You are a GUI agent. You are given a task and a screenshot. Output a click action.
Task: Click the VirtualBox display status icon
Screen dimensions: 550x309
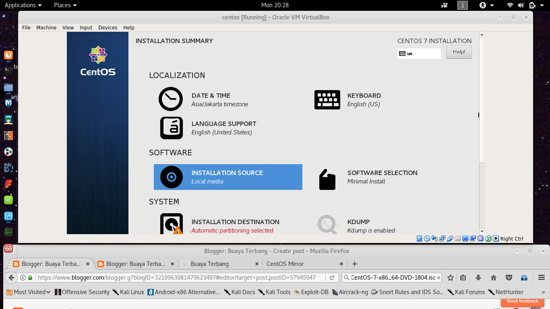click(465, 239)
